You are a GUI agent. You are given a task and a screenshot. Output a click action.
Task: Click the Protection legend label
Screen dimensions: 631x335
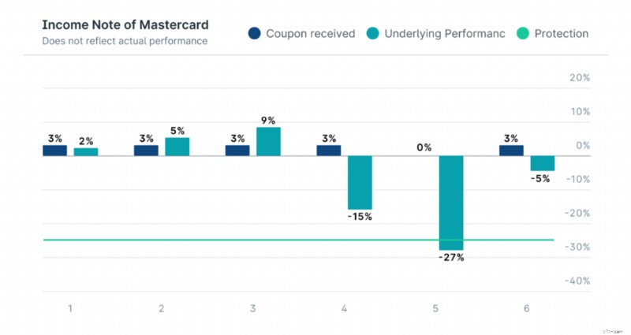tap(562, 34)
